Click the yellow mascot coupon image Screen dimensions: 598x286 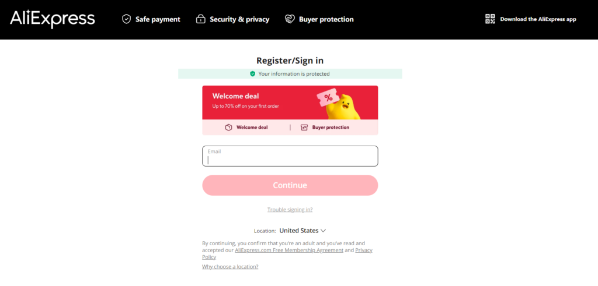click(339, 106)
